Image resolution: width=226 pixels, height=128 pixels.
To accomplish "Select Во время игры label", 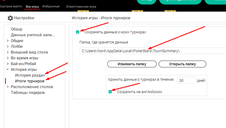I will tap(25, 58).
